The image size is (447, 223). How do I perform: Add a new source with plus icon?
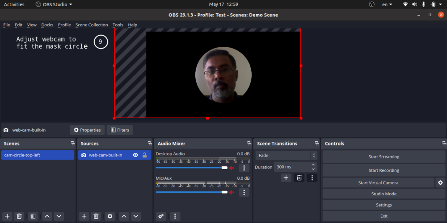tap(84, 216)
